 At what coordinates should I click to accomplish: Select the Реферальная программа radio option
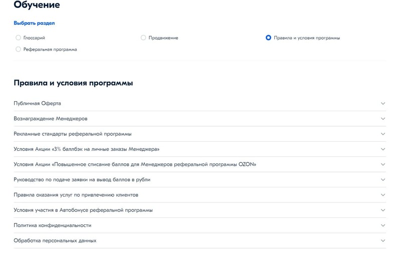pyautogui.click(x=19, y=49)
